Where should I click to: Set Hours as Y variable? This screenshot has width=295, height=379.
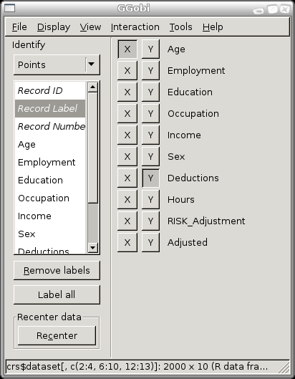(x=150, y=200)
